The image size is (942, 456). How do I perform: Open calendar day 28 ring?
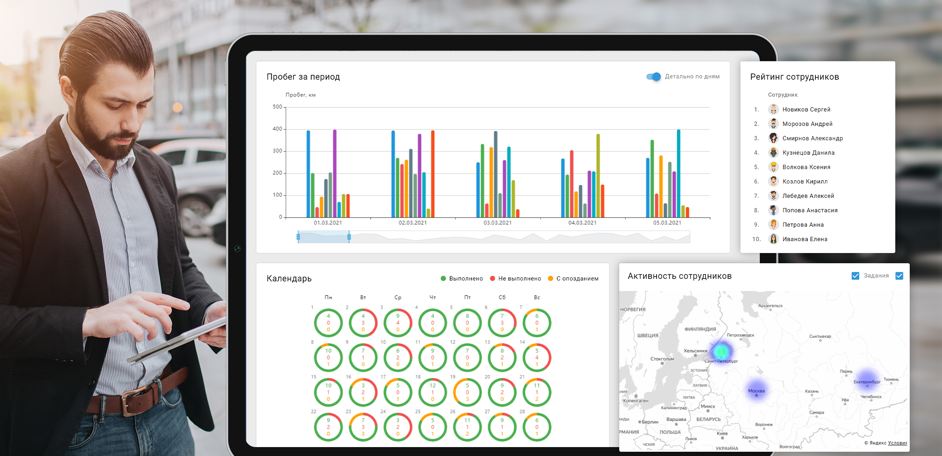click(x=537, y=428)
